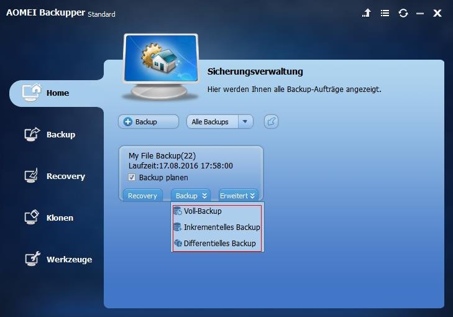Expand the Erweitert dropdown on the task card
This screenshot has width=453, height=317.
[x=237, y=196]
